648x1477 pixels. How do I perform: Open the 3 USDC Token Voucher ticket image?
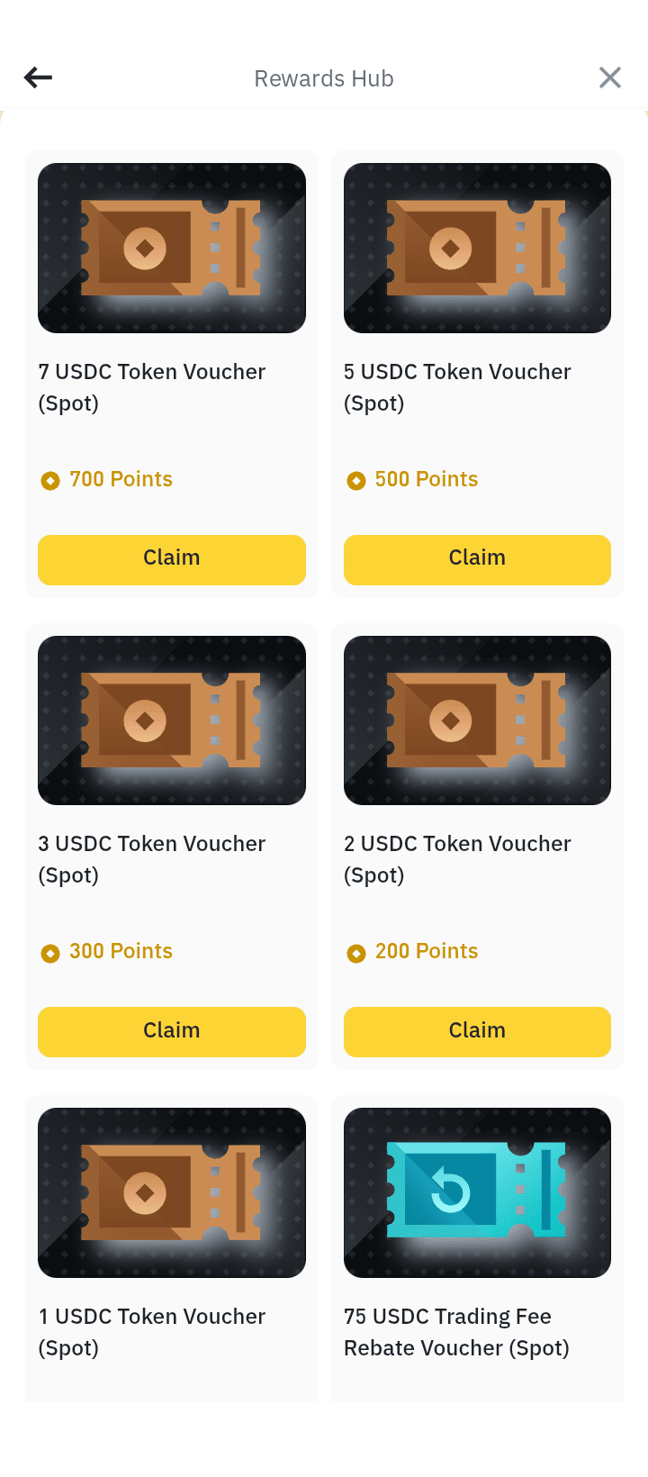click(x=172, y=720)
